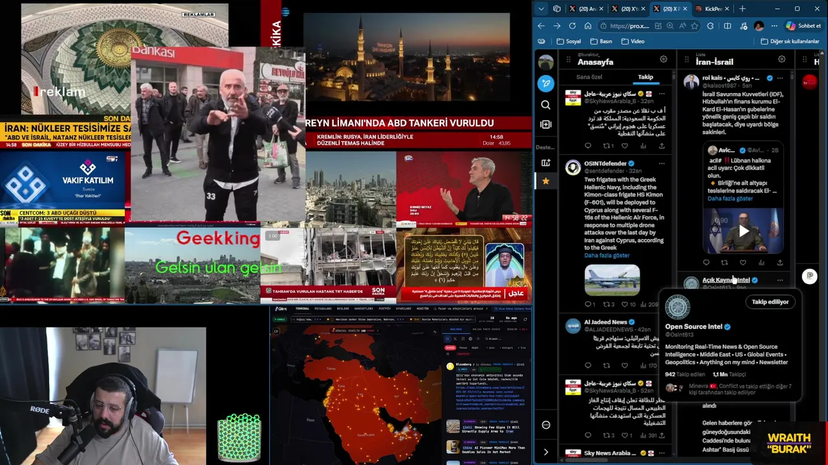Share the first Sky News Arabia post

pyautogui.click(x=661, y=146)
